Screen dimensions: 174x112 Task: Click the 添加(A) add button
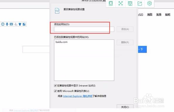point(125,29)
